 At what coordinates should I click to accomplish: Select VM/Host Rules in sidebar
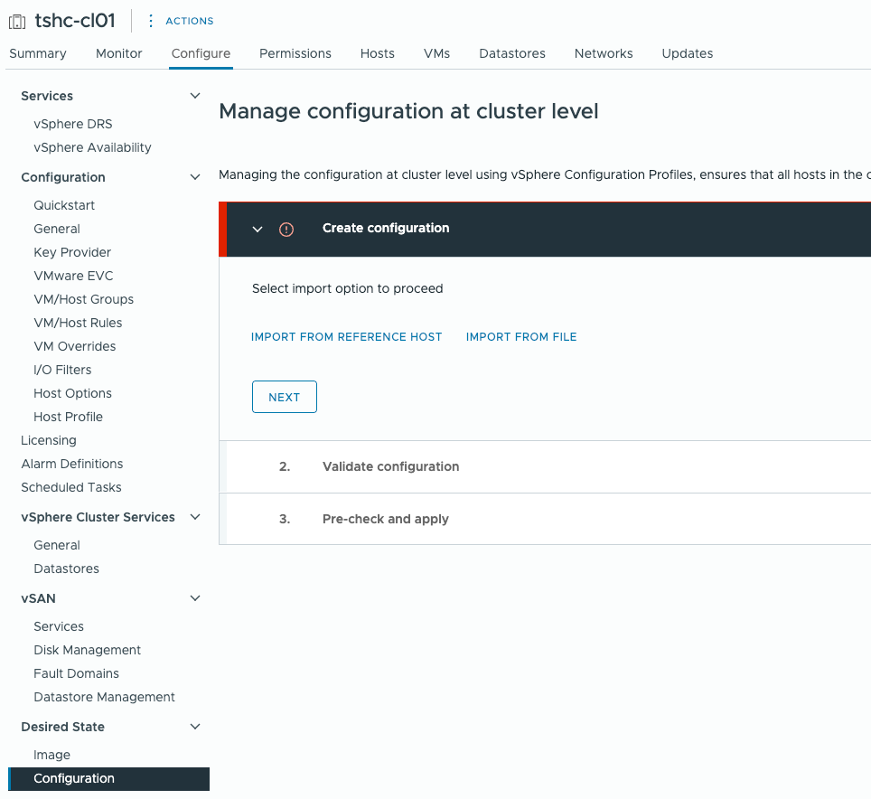(x=78, y=323)
